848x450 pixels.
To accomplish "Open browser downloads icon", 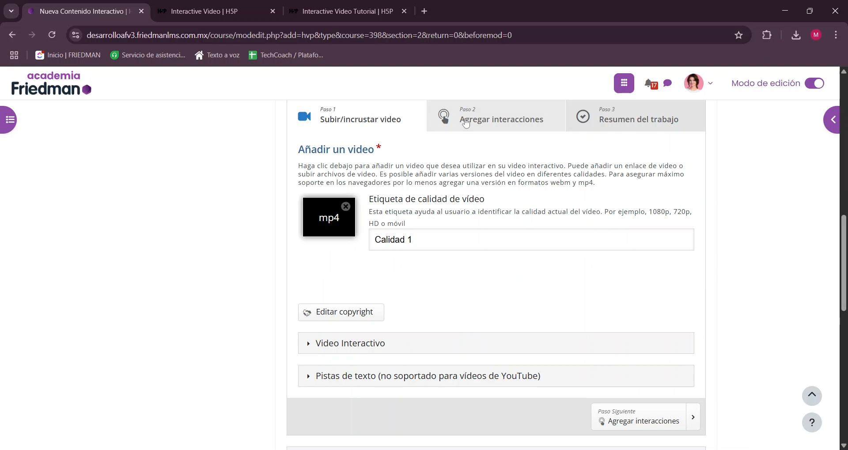I will [x=796, y=35].
